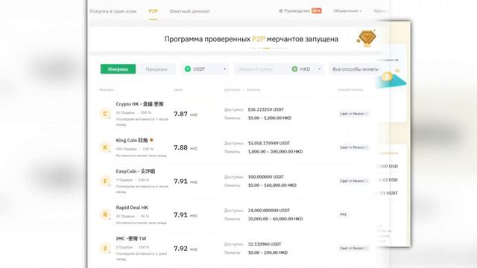Click available amount '32.110960 USDT'
Screen dimensions: 477x268
point(265,244)
